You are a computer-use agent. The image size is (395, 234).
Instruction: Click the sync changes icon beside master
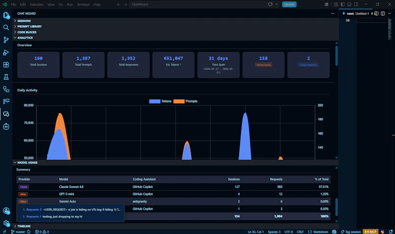[x=29, y=232]
